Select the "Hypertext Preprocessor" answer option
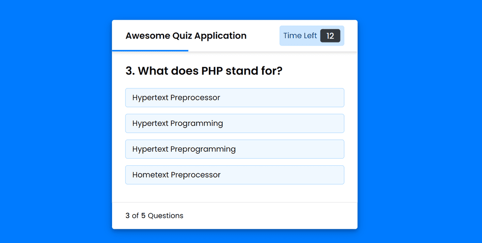The image size is (482, 243). pyautogui.click(x=234, y=97)
